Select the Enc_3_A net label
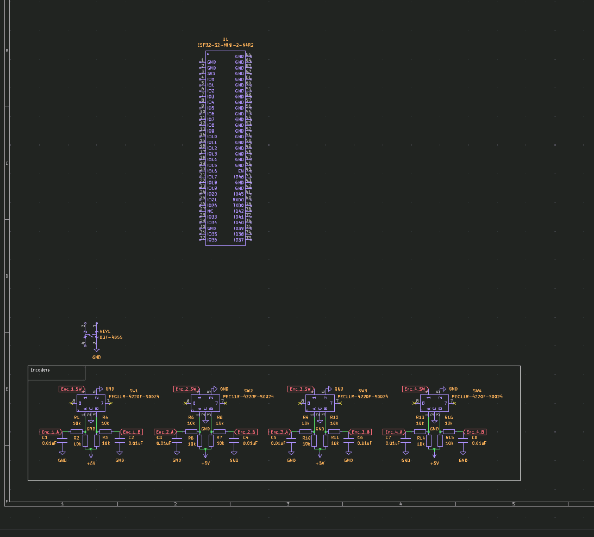 [280, 432]
